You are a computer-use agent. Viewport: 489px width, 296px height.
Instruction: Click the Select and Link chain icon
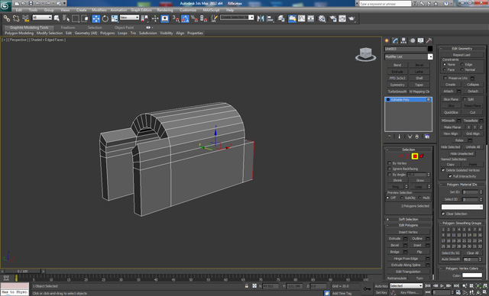click(x=6, y=18)
